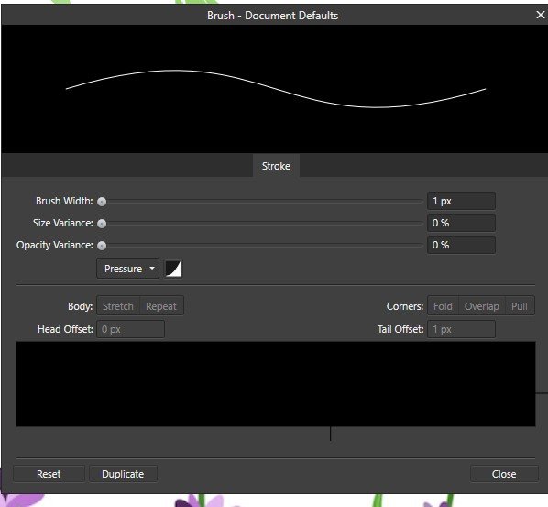Viewport: 548px width, 507px height.
Task: Click the Opacity Variance percent field
Action: tap(461, 245)
